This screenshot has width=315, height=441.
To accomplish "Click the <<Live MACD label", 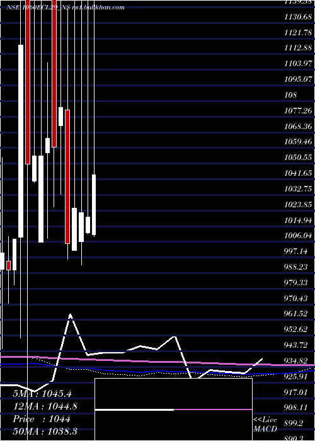I will pyautogui.click(x=265, y=424).
